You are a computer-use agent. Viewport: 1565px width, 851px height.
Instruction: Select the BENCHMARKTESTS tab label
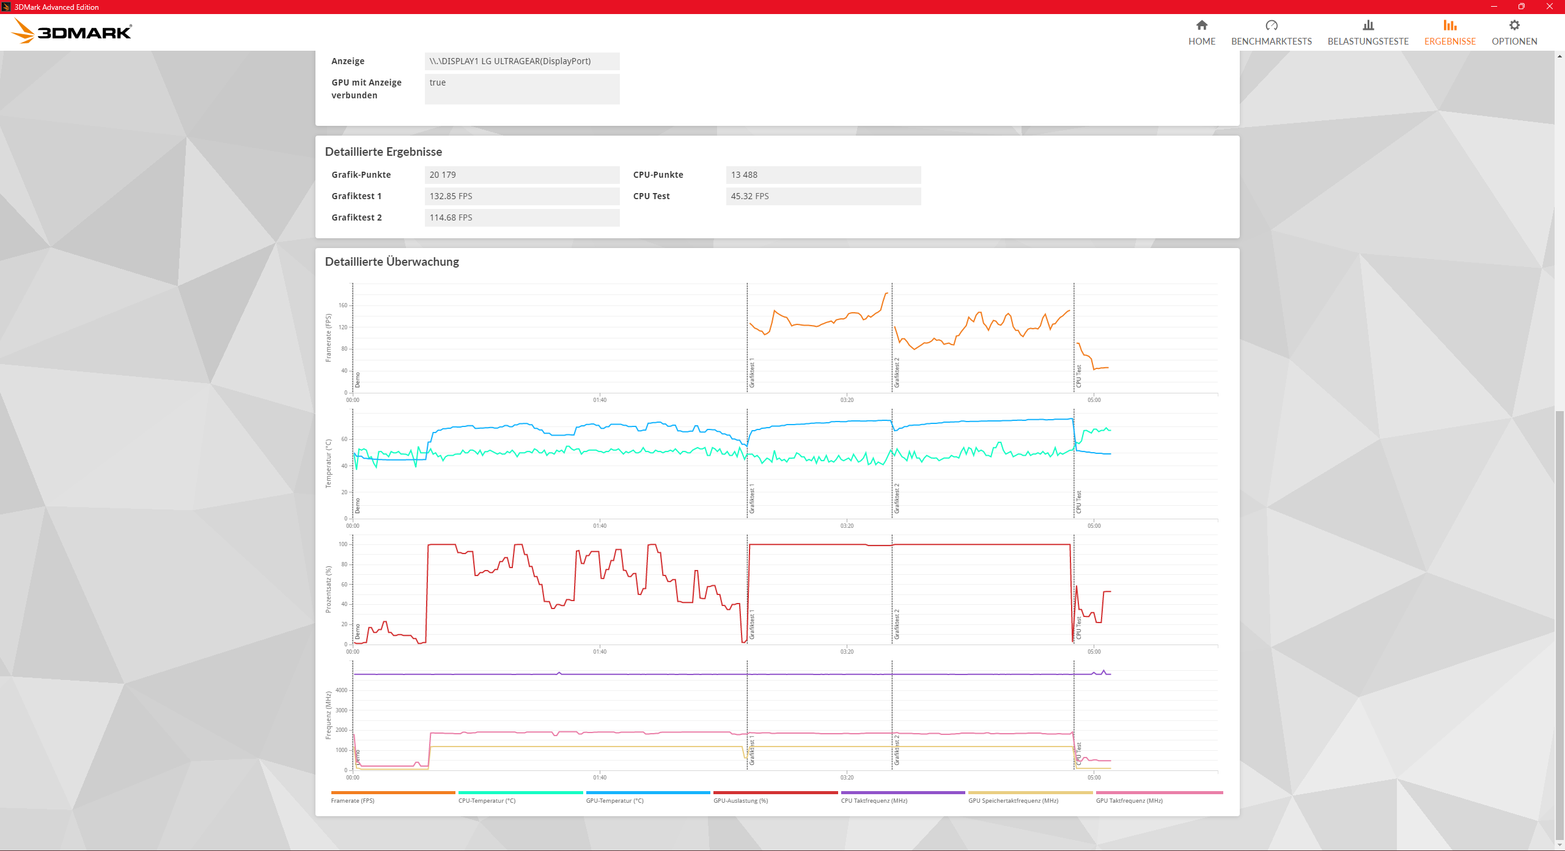1271,42
